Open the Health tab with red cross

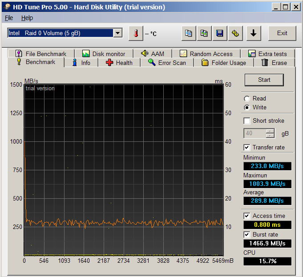[119, 63]
